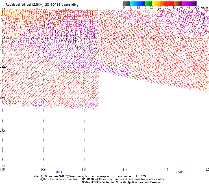
Task: Click the legend tick label '25'
Action: click(160, 8)
